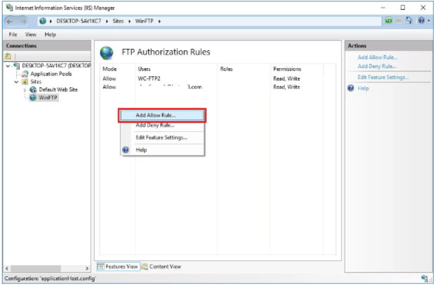Click Connections scrollbar left arrow

click(7, 269)
